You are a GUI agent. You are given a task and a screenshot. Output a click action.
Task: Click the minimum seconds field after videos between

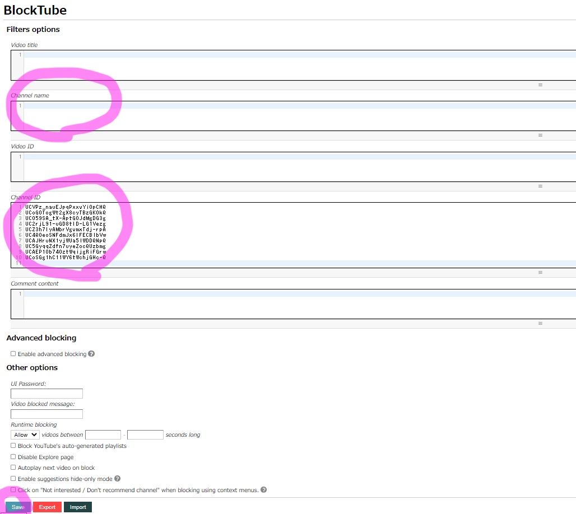tap(103, 434)
